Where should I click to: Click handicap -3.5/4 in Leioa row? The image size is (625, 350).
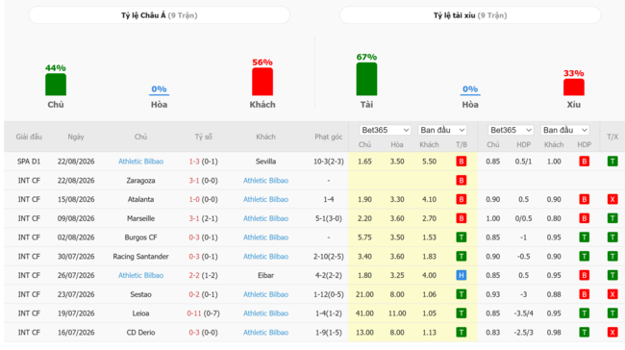[523, 313]
